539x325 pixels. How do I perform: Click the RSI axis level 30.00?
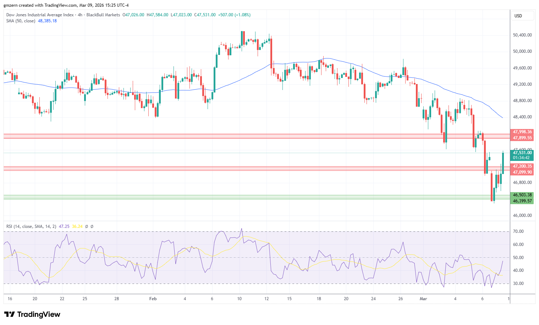(518, 284)
